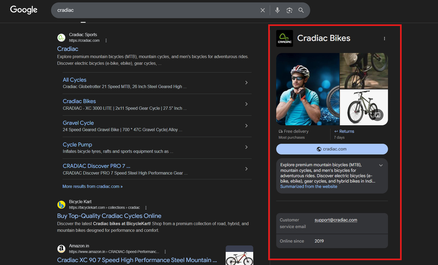Open the Cycle Pump sitelink
Screen dimensions: 438x265
click(x=77, y=145)
